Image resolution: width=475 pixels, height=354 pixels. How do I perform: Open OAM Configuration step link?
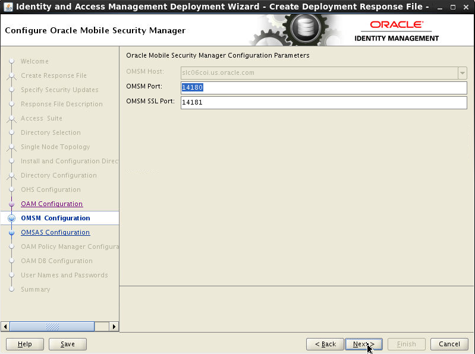click(x=52, y=204)
